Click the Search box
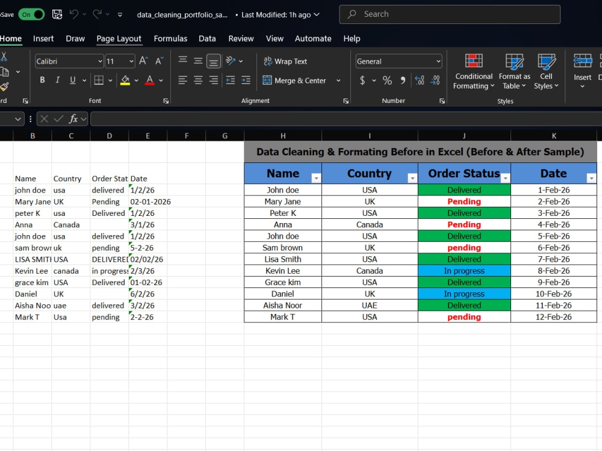The image size is (602, 451). (450, 14)
